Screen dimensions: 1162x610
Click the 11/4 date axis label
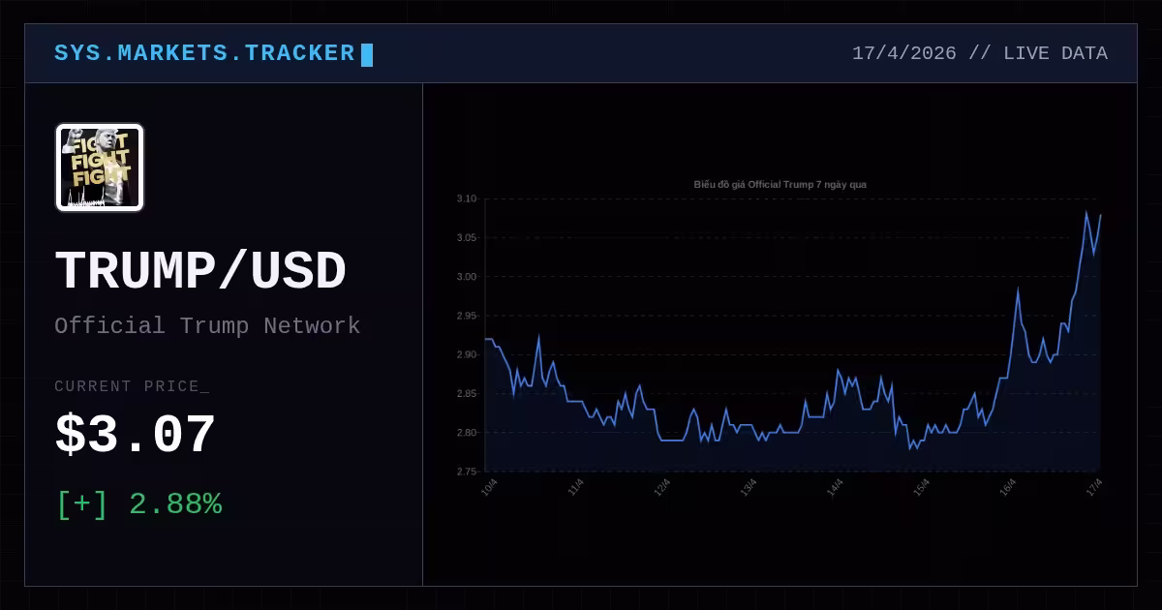[x=575, y=486]
